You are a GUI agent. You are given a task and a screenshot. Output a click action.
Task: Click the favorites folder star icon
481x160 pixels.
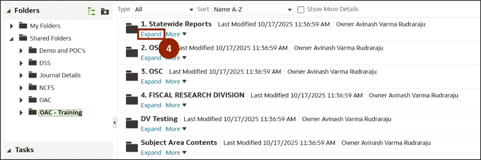click(105, 11)
